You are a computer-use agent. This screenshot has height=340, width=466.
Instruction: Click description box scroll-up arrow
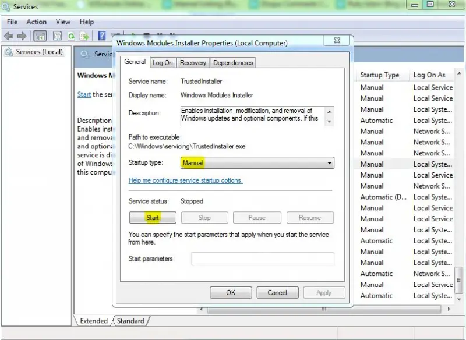click(x=329, y=112)
